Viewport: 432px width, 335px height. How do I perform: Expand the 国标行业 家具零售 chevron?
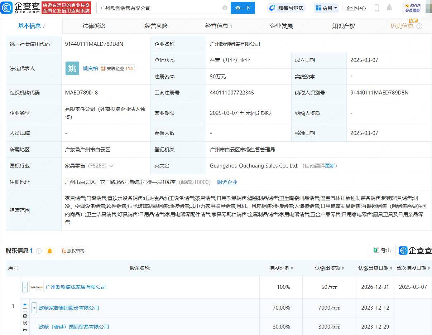[111, 166]
